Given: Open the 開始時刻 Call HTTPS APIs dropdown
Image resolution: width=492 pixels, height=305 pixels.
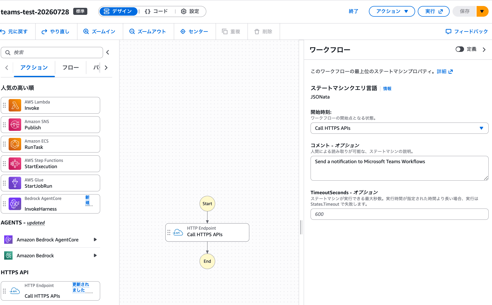Looking at the screenshot, I should [399, 128].
